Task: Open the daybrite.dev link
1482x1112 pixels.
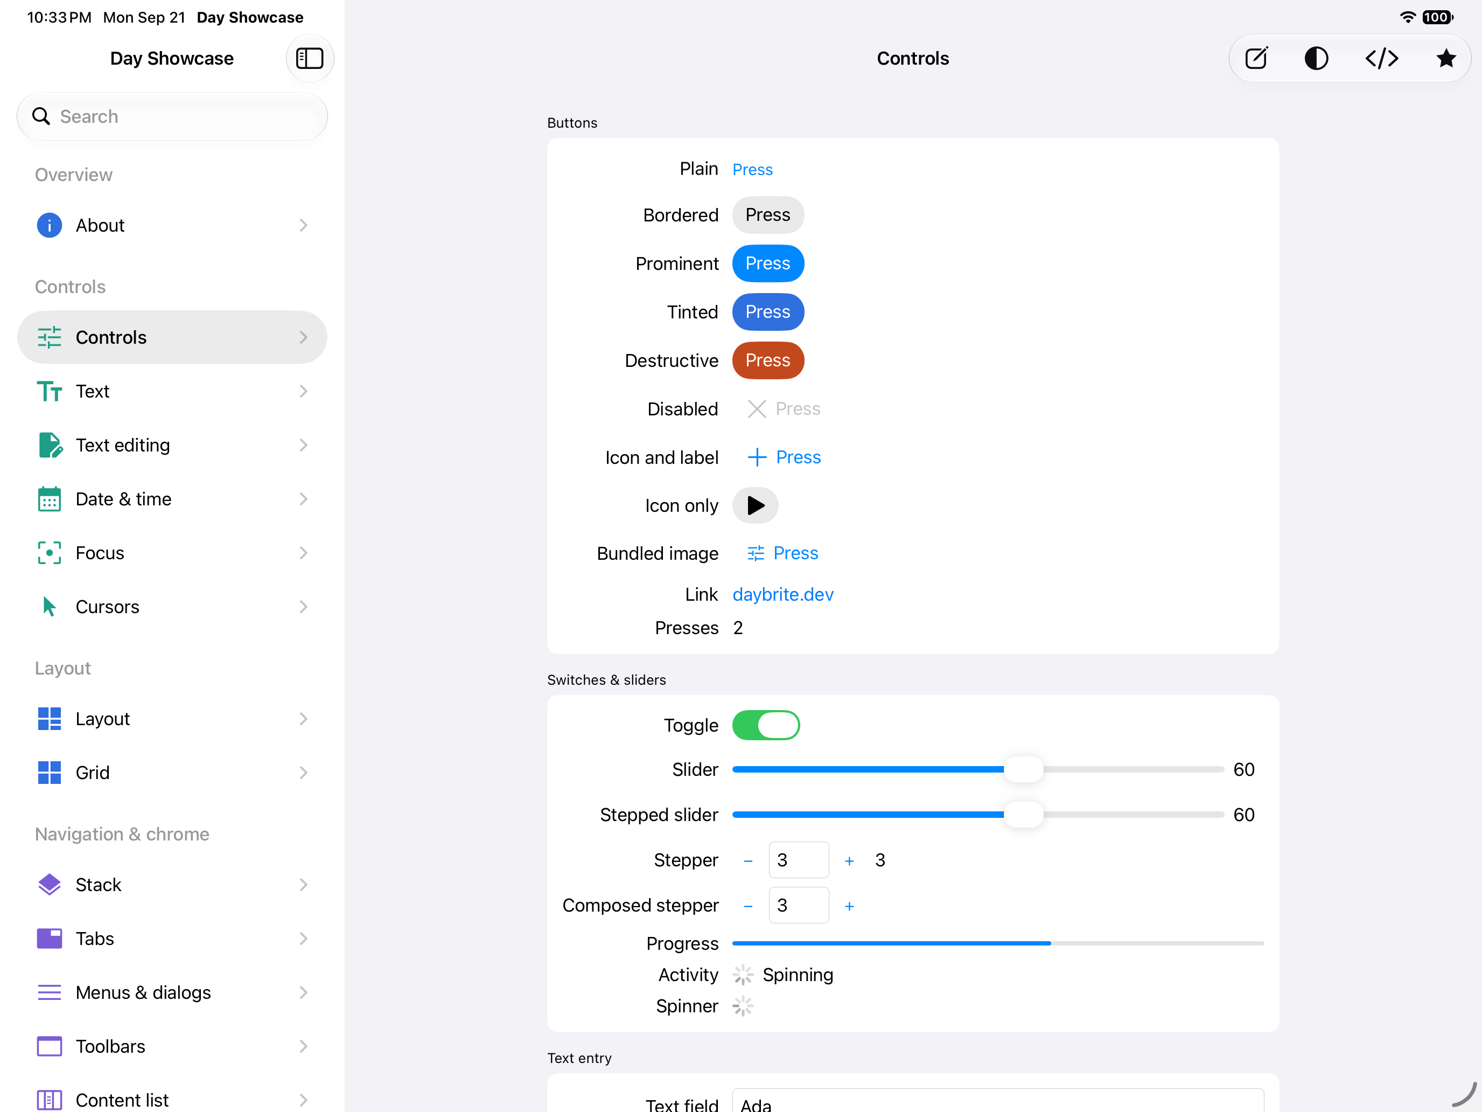Action: coord(782,595)
